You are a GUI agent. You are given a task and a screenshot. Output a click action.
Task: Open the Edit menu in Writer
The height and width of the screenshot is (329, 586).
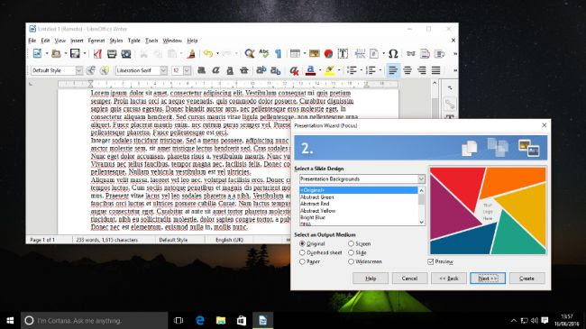46,41
